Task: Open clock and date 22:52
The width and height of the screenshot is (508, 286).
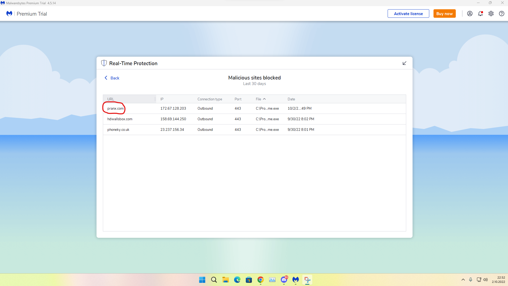Action: (498, 280)
